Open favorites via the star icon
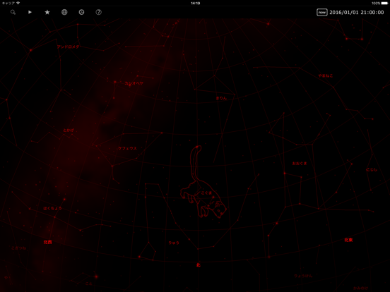 tap(47, 12)
